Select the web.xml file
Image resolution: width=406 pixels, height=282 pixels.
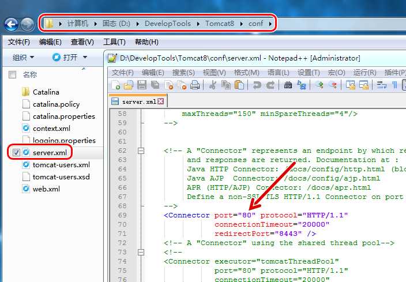coord(41,189)
